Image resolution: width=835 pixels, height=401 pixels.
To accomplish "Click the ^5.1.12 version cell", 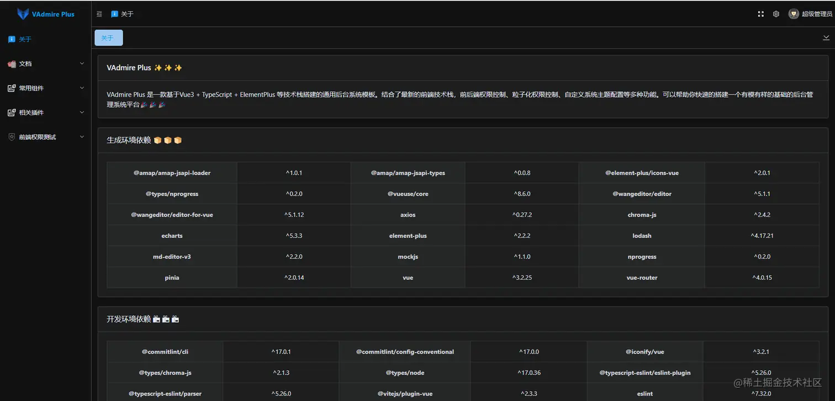I will tap(294, 215).
